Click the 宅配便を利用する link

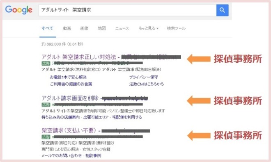[127, 117]
